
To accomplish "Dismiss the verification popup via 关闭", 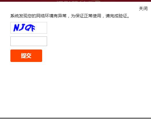I will [143, 8].
